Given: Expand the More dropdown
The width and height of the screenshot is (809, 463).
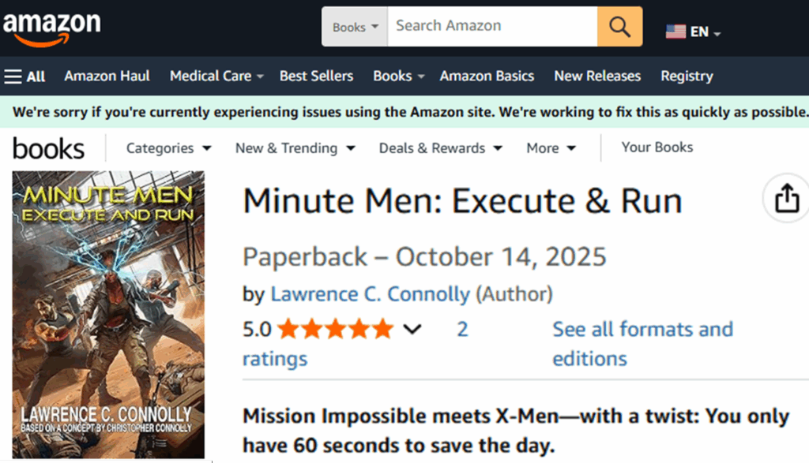Looking at the screenshot, I should [x=551, y=148].
